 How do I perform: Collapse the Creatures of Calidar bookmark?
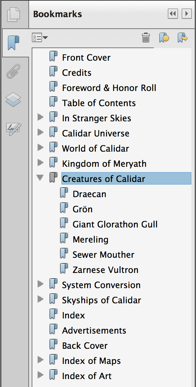pyautogui.click(x=40, y=178)
